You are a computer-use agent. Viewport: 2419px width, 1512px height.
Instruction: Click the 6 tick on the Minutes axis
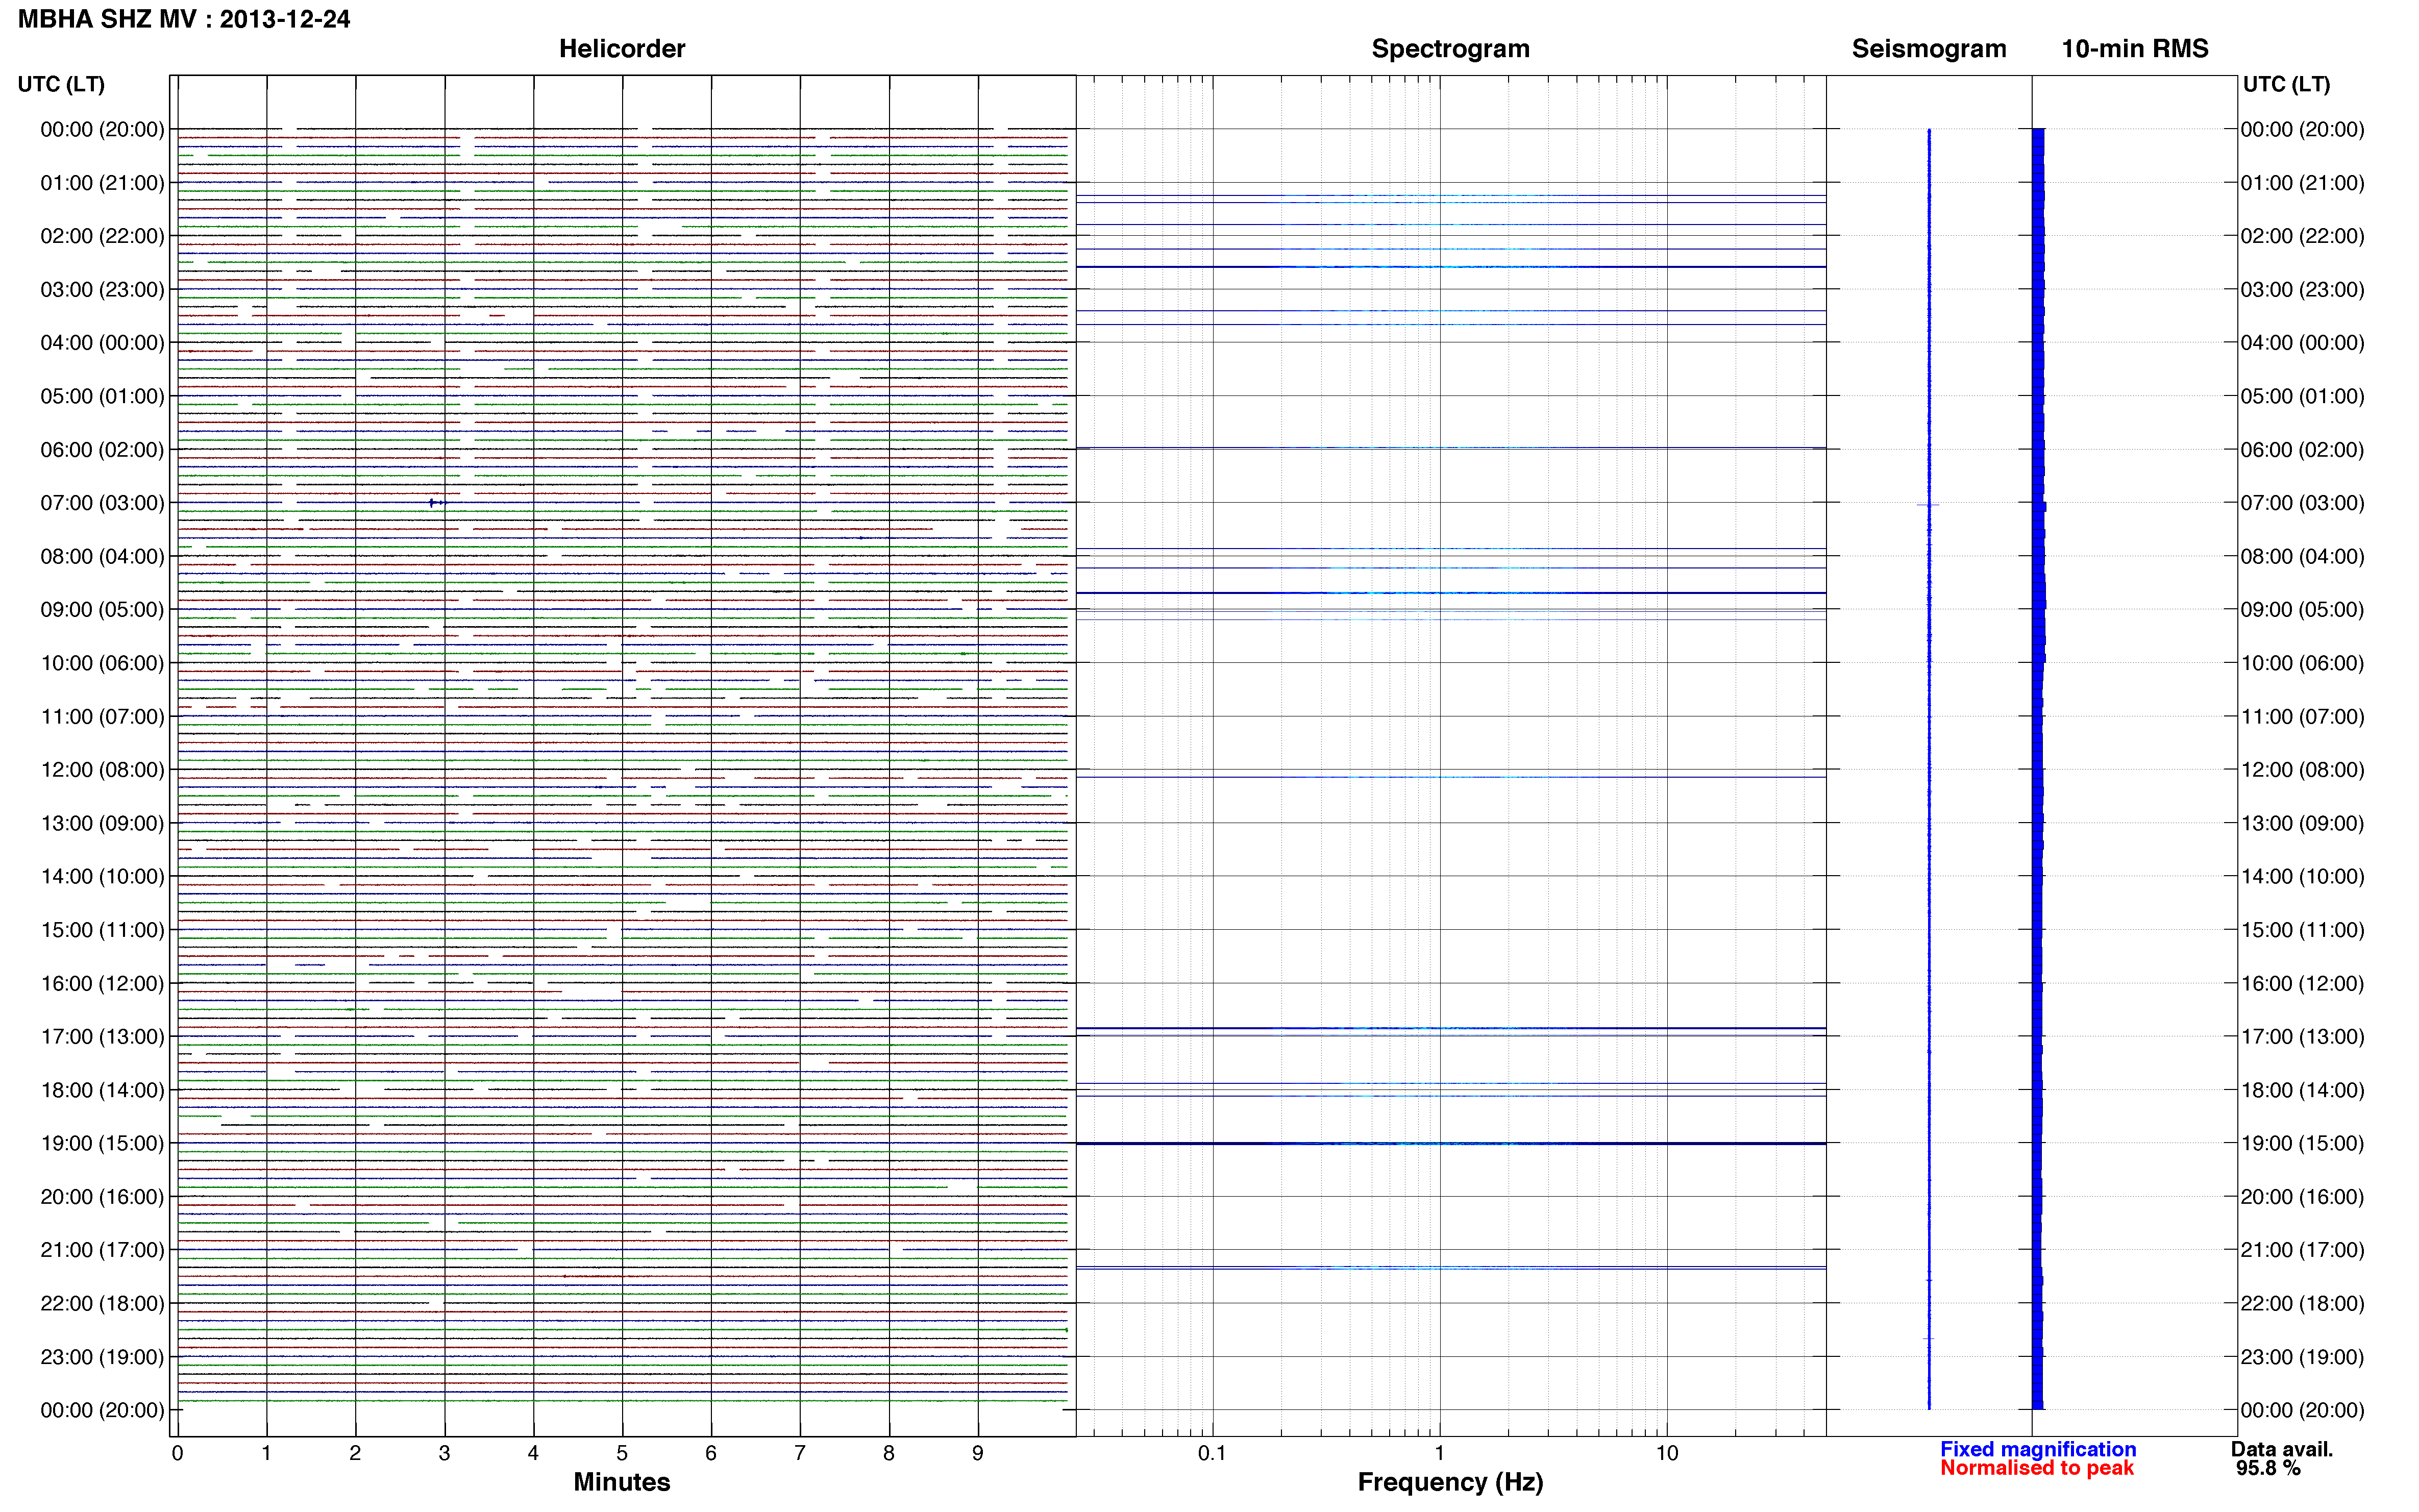click(x=711, y=1453)
